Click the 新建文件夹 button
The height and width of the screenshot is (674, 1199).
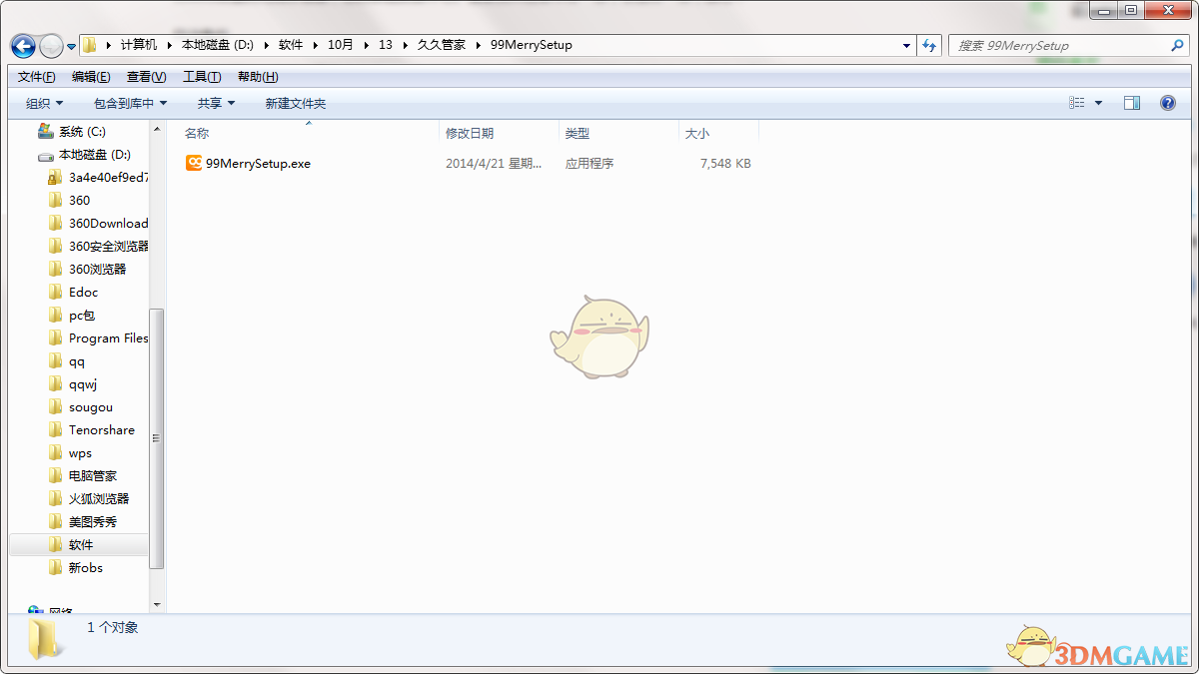[296, 103]
